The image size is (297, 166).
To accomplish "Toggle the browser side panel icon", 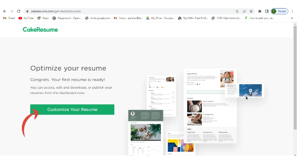I will coord(267,11).
